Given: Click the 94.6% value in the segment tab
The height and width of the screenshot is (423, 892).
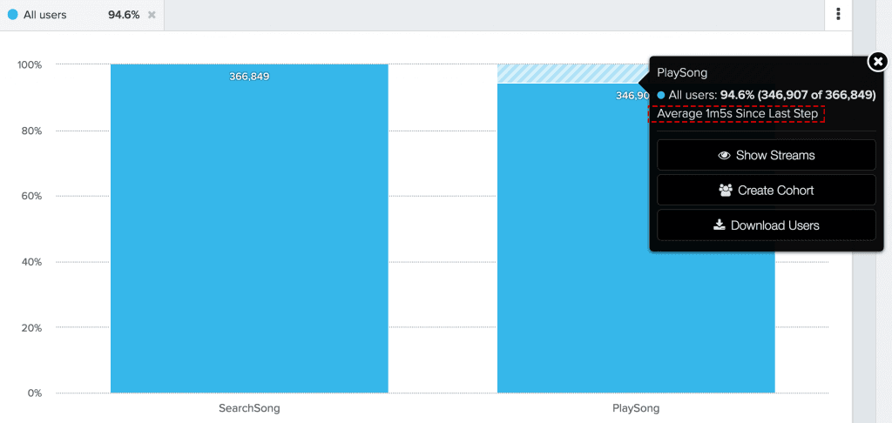Looking at the screenshot, I should (124, 15).
